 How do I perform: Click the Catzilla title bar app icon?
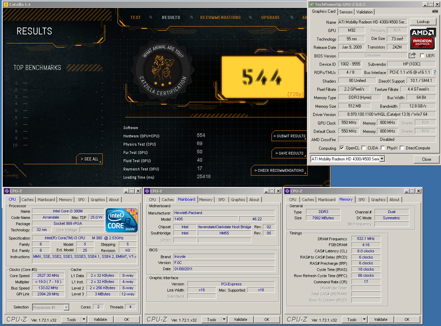(6, 4)
